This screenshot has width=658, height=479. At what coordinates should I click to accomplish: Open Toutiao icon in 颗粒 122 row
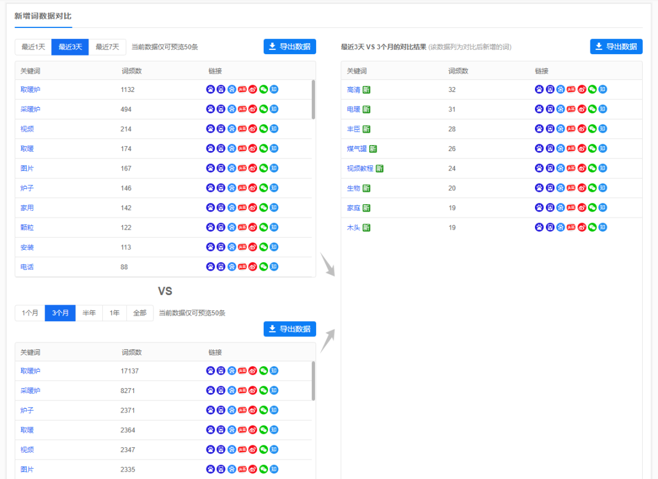[x=242, y=227]
